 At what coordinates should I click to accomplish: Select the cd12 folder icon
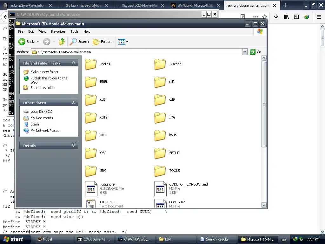tap(91, 118)
